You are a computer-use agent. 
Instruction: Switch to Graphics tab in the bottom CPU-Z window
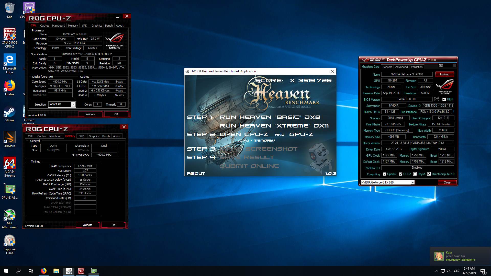tap(94, 136)
